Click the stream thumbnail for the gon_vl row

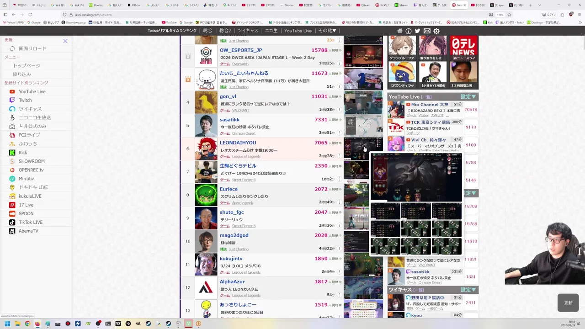[x=363, y=102]
